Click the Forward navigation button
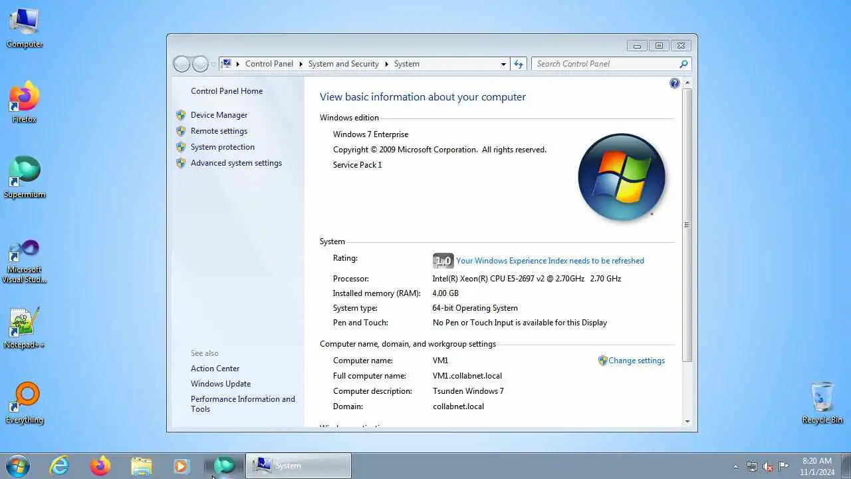This screenshot has height=479, width=851. [200, 64]
